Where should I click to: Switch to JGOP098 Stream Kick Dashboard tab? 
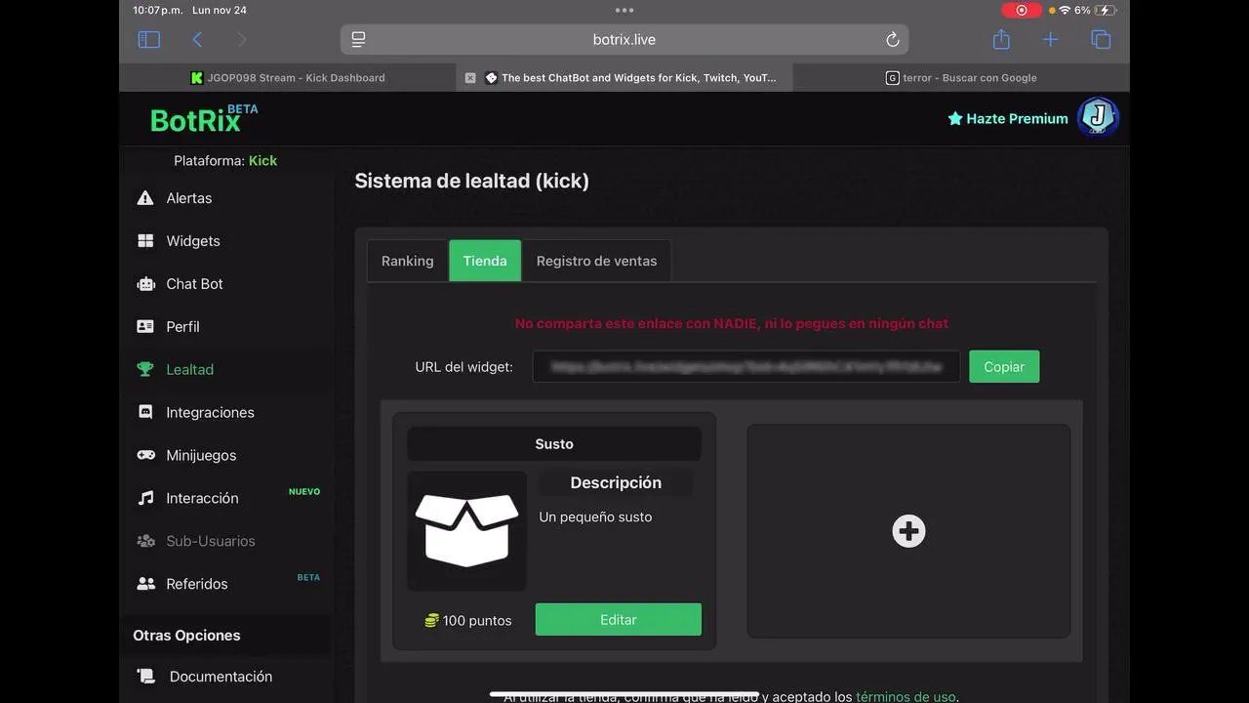point(288,78)
